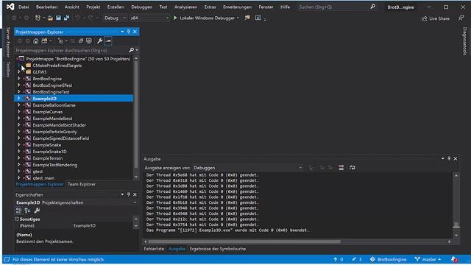Screen dimensions: 471x265
Task: Collapse all nodes in Projektmappen-Explorer
Action: pos(80,41)
